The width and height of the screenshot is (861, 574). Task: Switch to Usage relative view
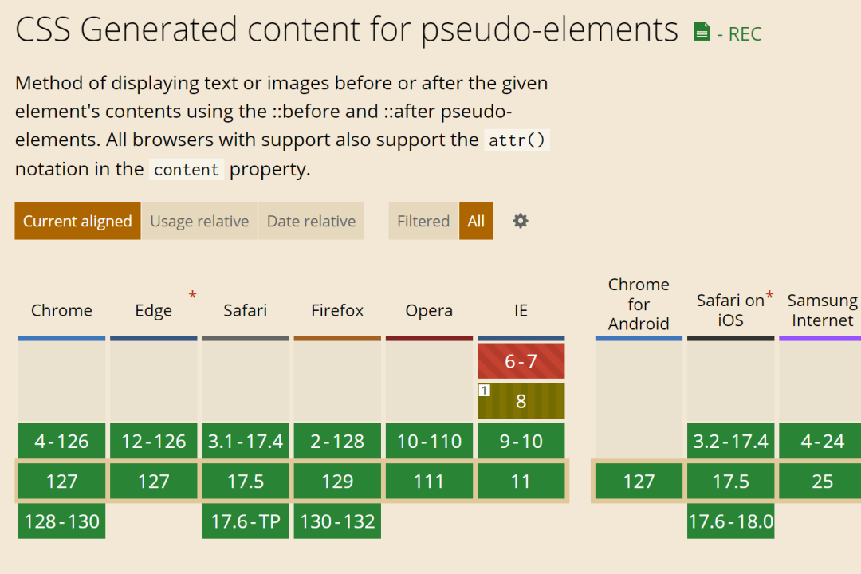(x=199, y=221)
